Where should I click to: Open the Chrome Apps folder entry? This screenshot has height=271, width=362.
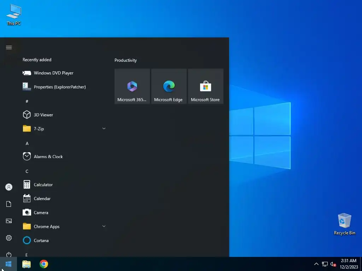(x=65, y=227)
